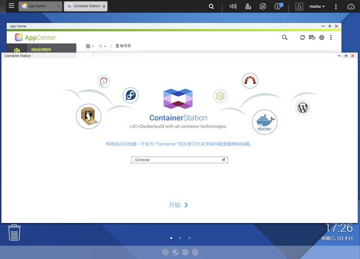Close the Container Station tab
360x259 pixels.
103,6
